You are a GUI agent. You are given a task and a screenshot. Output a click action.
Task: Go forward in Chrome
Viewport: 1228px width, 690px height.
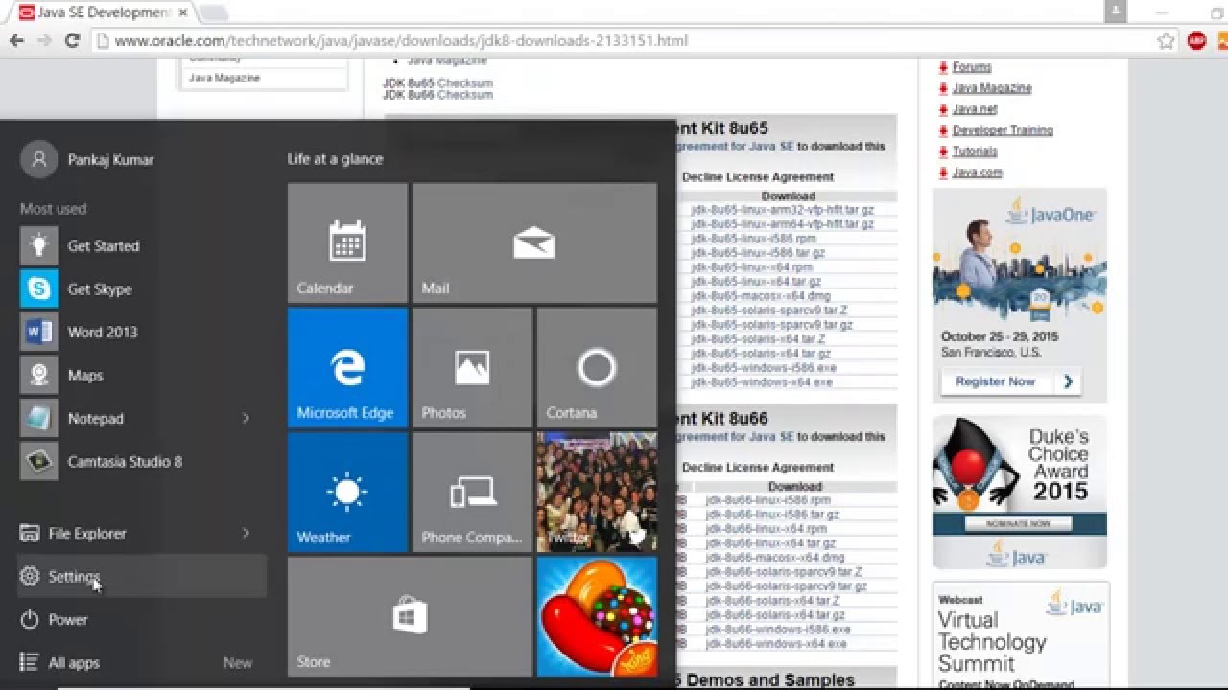coord(43,41)
